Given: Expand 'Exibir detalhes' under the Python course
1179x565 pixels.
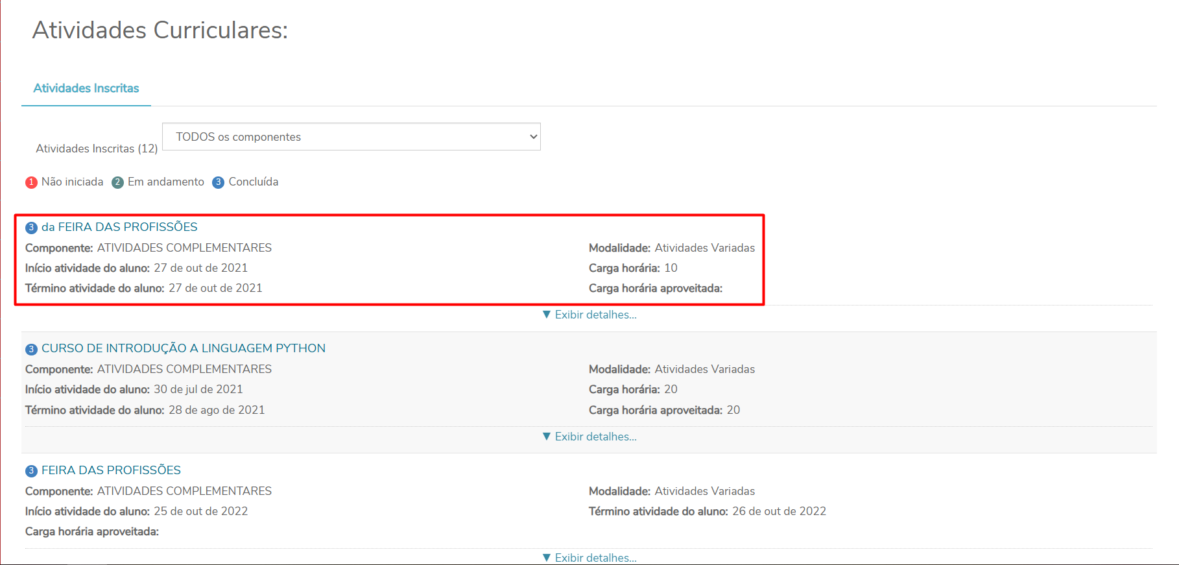Looking at the screenshot, I should click(x=589, y=437).
